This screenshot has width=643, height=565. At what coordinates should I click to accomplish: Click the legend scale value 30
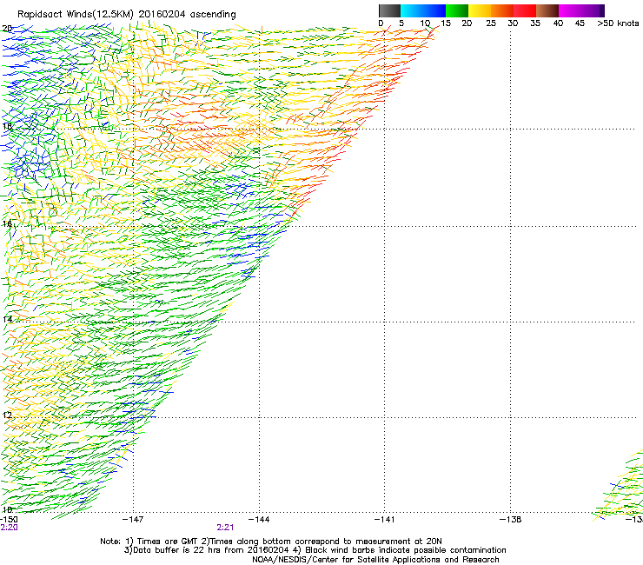[513, 23]
